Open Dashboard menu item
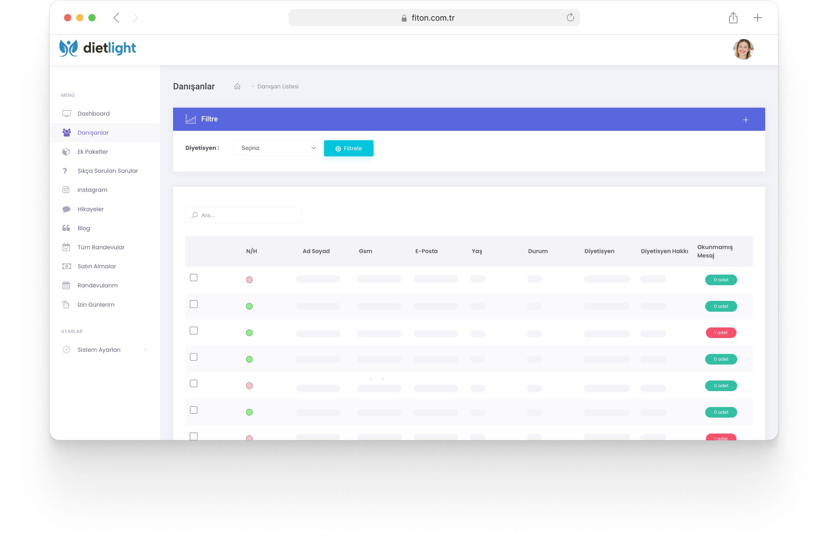This screenshot has height=550, width=827. pos(105,114)
